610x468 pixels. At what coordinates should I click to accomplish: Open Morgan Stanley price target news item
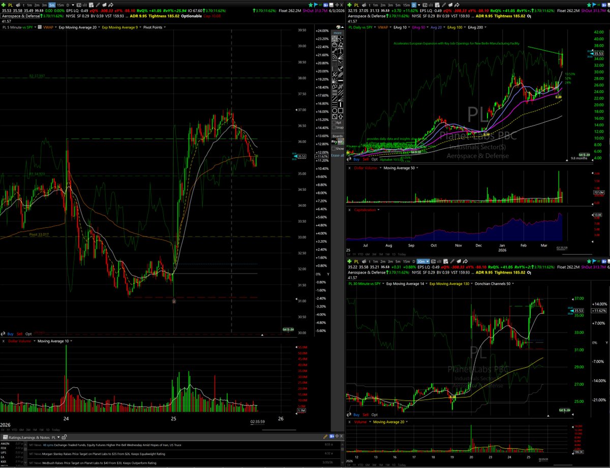[104, 454]
